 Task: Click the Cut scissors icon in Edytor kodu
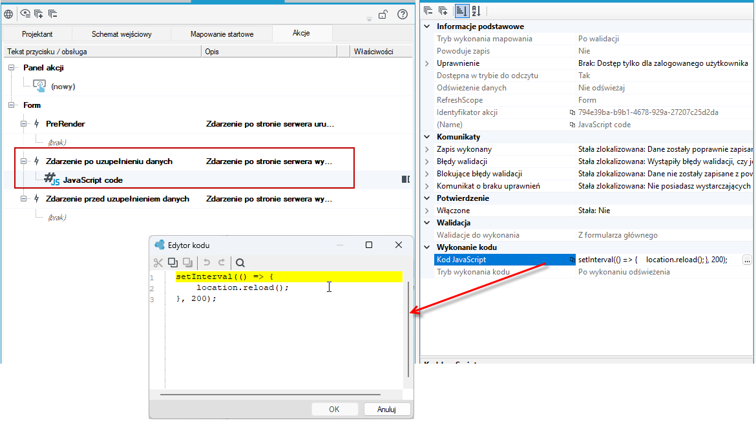click(158, 263)
